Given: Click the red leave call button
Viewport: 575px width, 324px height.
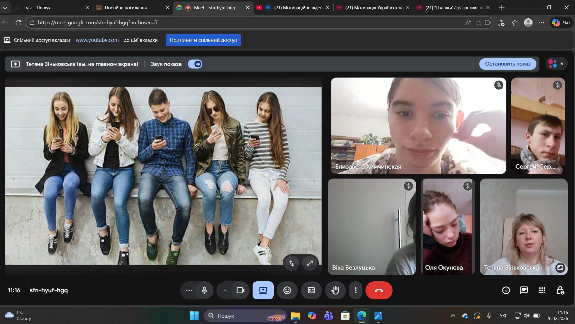Looking at the screenshot, I should click(x=379, y=290).
